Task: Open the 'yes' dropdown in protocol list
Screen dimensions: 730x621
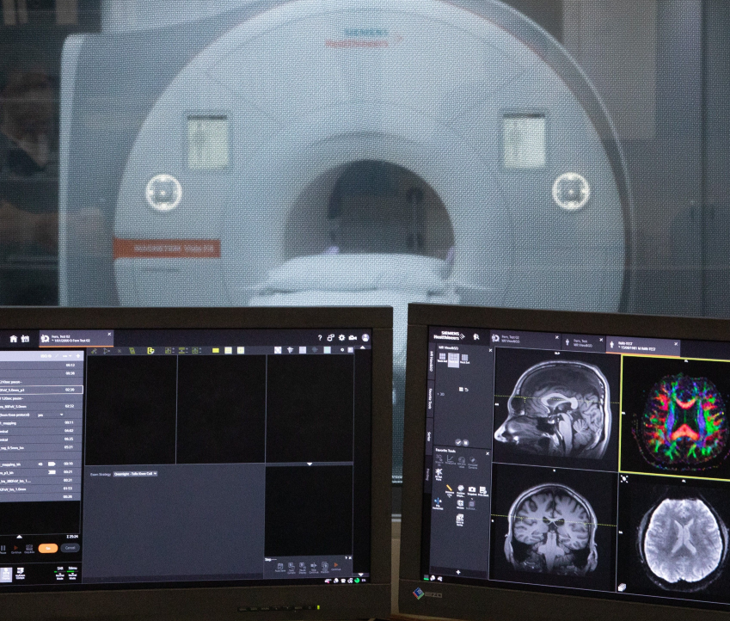Action: 50,415
